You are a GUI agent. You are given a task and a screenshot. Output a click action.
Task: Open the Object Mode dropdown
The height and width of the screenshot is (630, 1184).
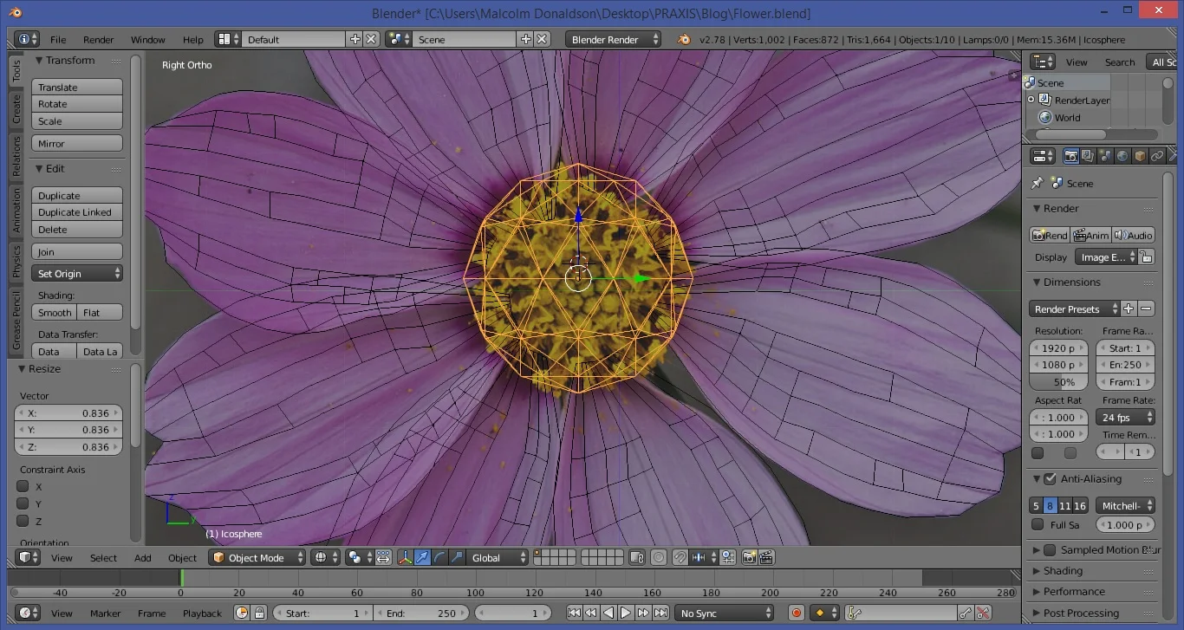[x=257, y=557]
